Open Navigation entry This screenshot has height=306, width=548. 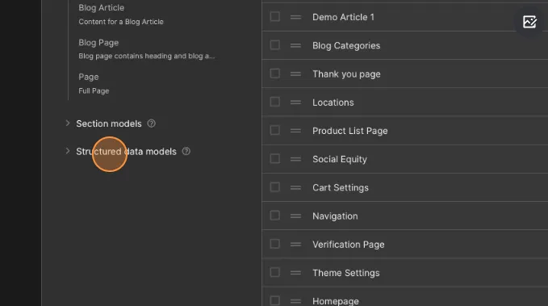[x=335, y=216]
